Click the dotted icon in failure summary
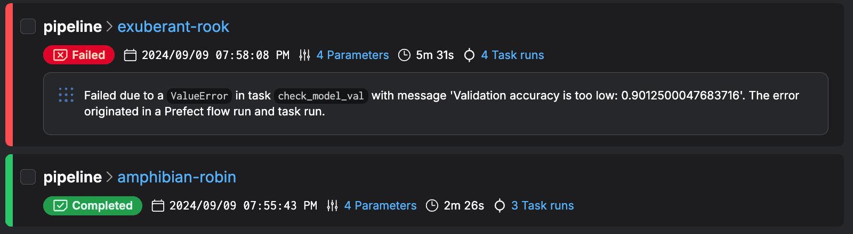The width and height of the screenshot is (853, 234). coord(66,95)
